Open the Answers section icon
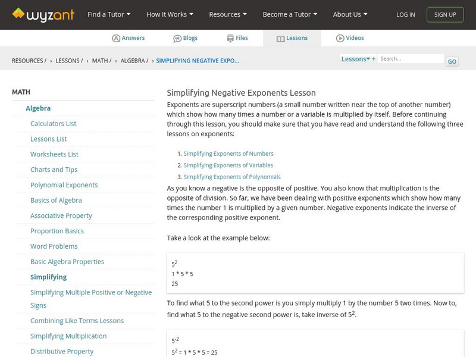The image size is (476, 357). 116,38
